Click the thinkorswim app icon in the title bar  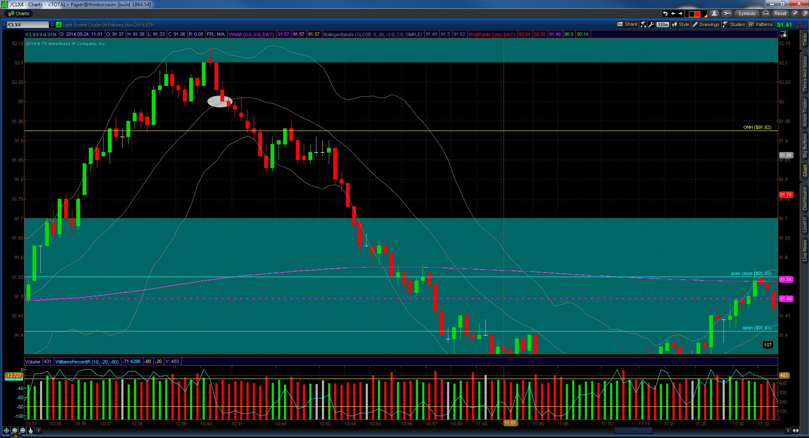click(x=5, y=4)
